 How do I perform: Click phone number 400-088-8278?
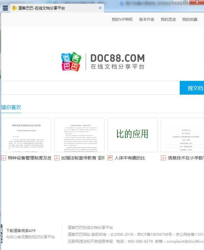(140, 242)
